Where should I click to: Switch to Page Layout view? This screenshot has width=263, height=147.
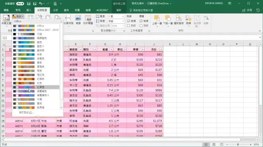pyautogui.click(x=214, y=145)
